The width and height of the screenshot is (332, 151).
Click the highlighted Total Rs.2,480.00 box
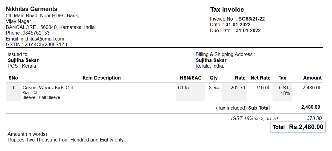298,127
